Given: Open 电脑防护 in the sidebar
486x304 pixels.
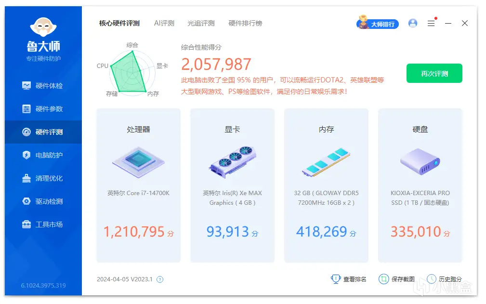Looking at the screenshot, I should pos(43,155).
